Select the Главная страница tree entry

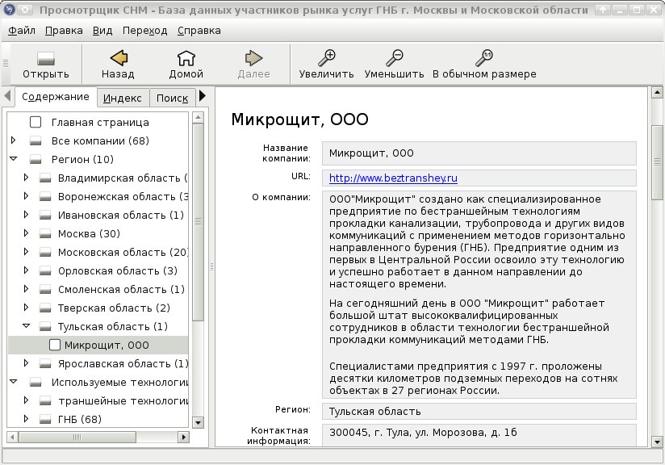[100, 122]
